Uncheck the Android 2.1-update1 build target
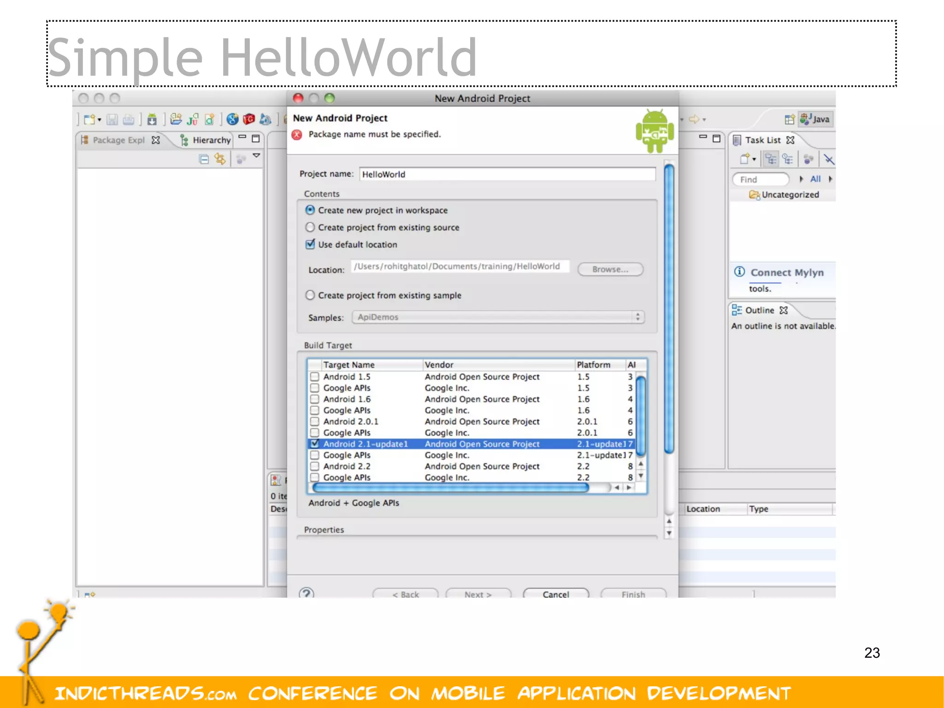This screenshot has height=708, width=944. click(x=315, y=443)
